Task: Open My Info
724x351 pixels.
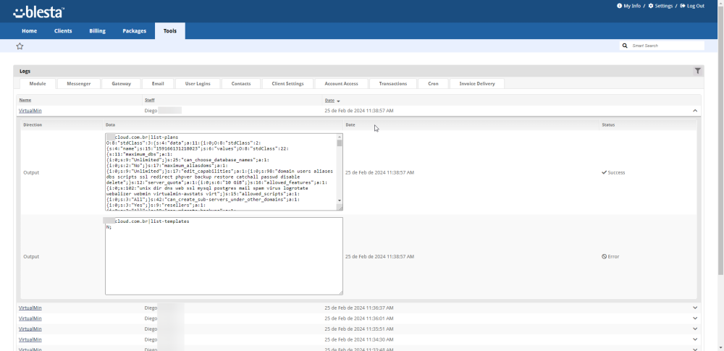Action: coord(628,6)
